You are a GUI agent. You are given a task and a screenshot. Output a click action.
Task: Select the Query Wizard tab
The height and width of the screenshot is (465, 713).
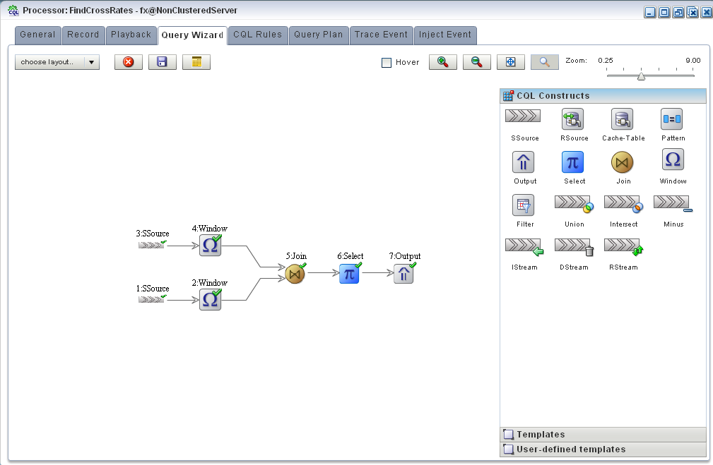coord(192,35)
